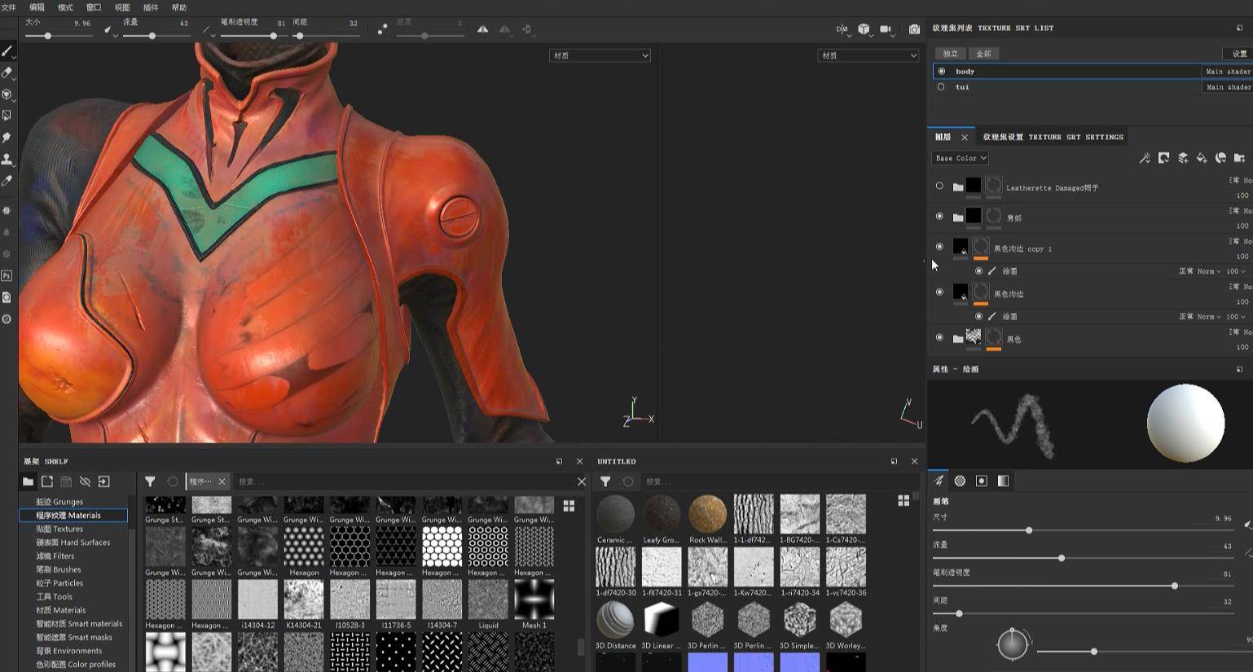Hide paint effect under 黑色沟边
The height and width of the screenshot is (672, 1253).
[x=978, y=316]
